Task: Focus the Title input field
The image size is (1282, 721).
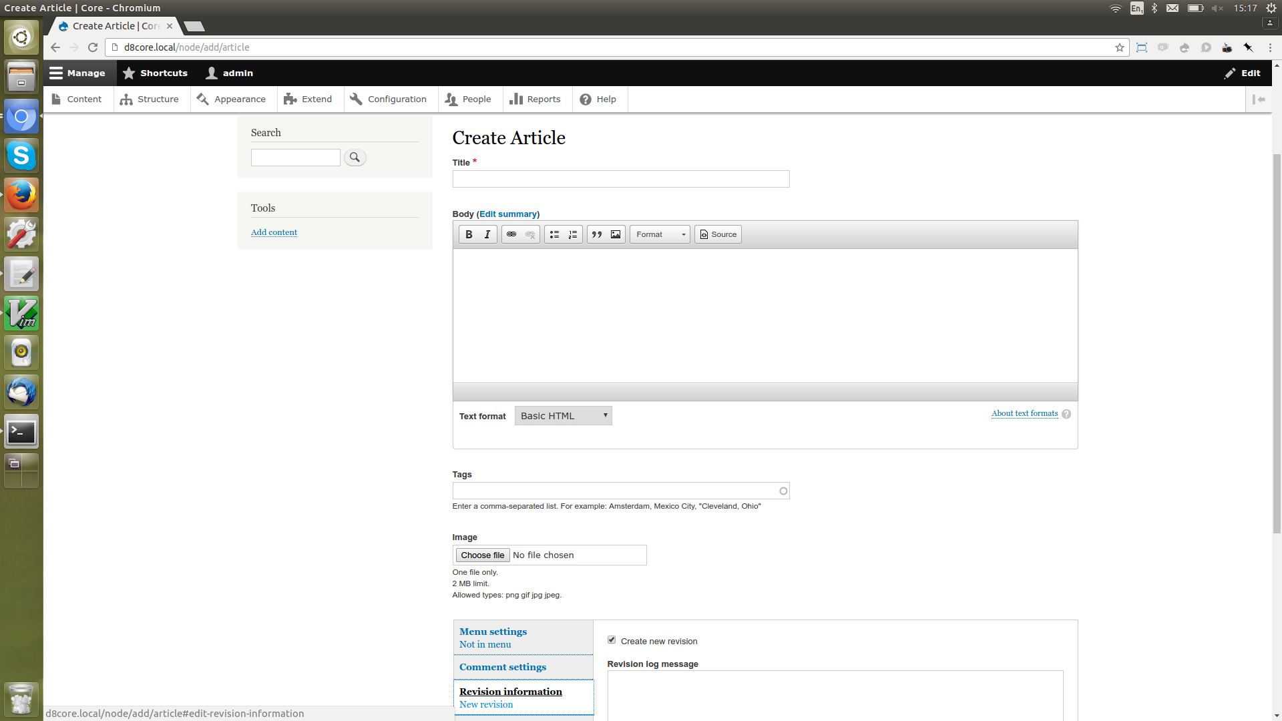Action: (621, 179)
